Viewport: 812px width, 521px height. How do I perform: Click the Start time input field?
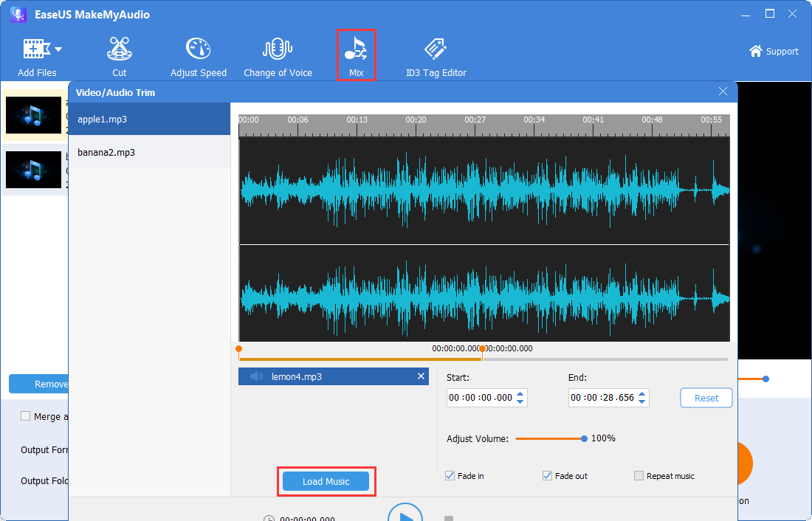pyautogui.click(x=481, y=398)
